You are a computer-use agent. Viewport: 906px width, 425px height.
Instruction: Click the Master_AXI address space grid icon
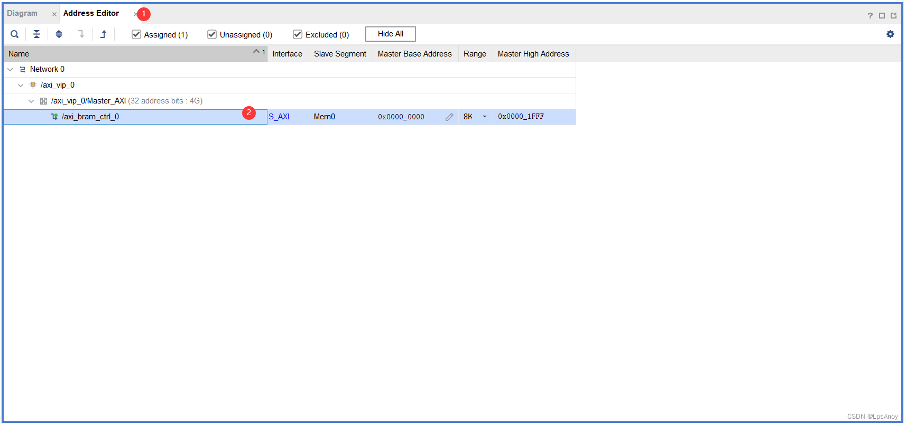43,101
